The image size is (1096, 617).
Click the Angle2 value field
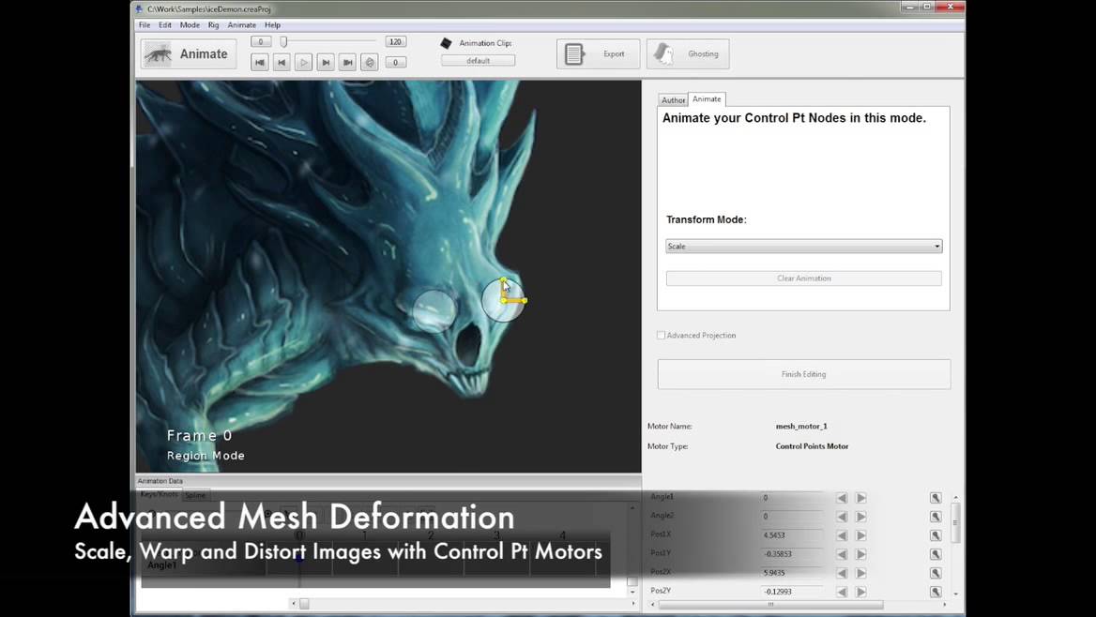point(792,517)
